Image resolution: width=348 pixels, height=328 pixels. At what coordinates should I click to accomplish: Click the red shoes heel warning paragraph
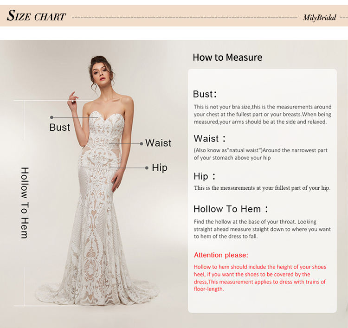pos(260,278)
